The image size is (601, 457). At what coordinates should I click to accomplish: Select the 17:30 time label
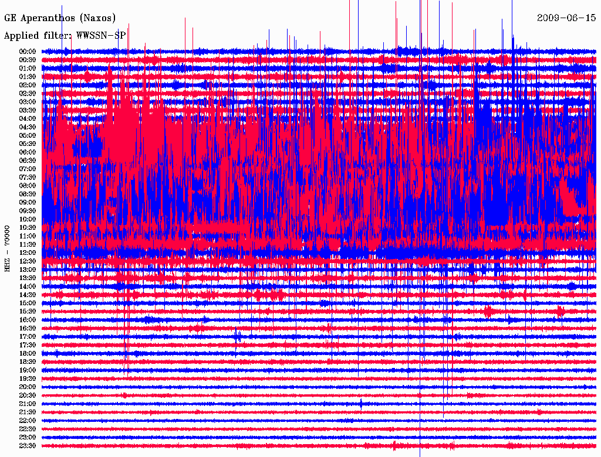(28, 345)
